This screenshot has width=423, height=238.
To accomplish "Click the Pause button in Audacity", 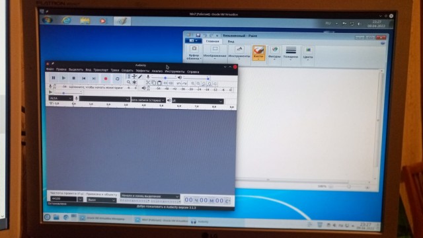I will pyautogui.click(x=54, y=78).
